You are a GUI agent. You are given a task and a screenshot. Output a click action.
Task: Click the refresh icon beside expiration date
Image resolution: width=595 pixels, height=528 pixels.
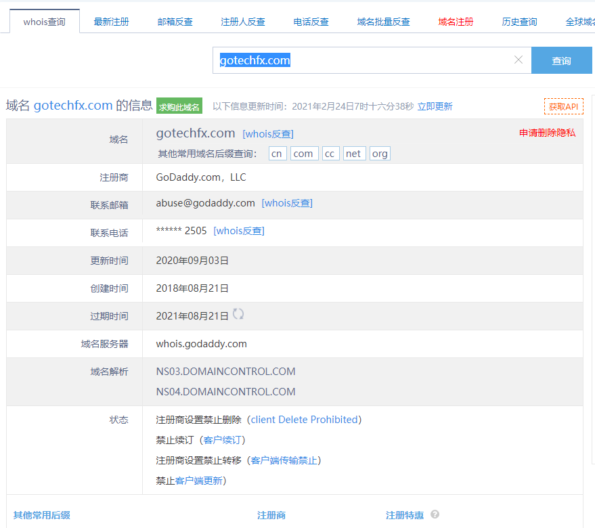click(x=238, y=314)
